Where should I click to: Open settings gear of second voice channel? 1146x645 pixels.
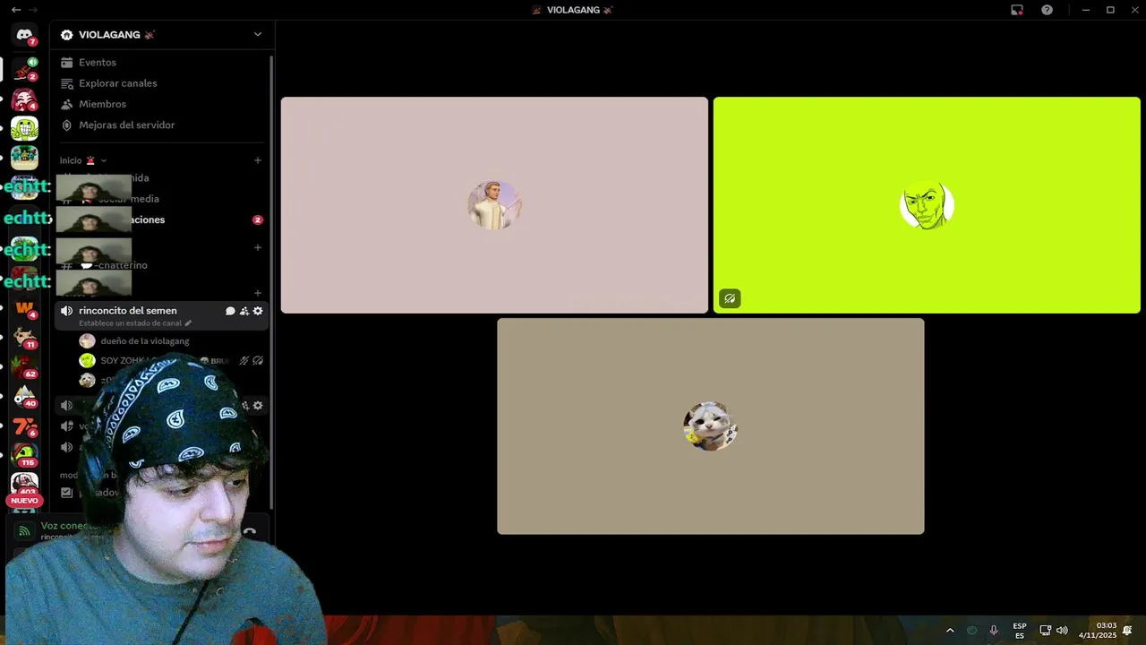coord(258,406)
